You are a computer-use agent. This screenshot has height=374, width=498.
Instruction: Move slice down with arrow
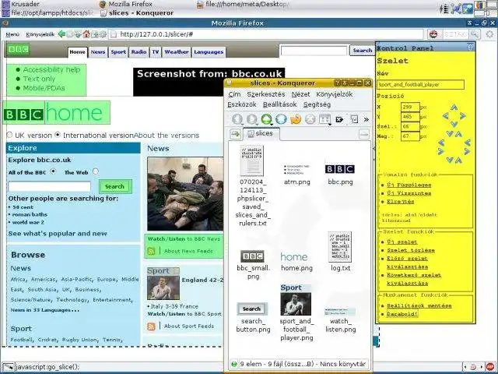[x=454, y=124]
